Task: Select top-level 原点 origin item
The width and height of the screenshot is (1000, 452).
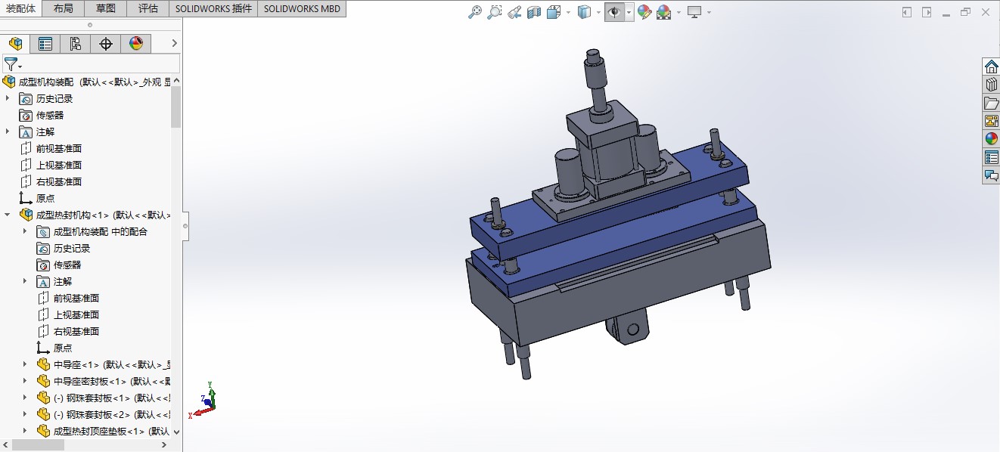Action: [36, 198]
